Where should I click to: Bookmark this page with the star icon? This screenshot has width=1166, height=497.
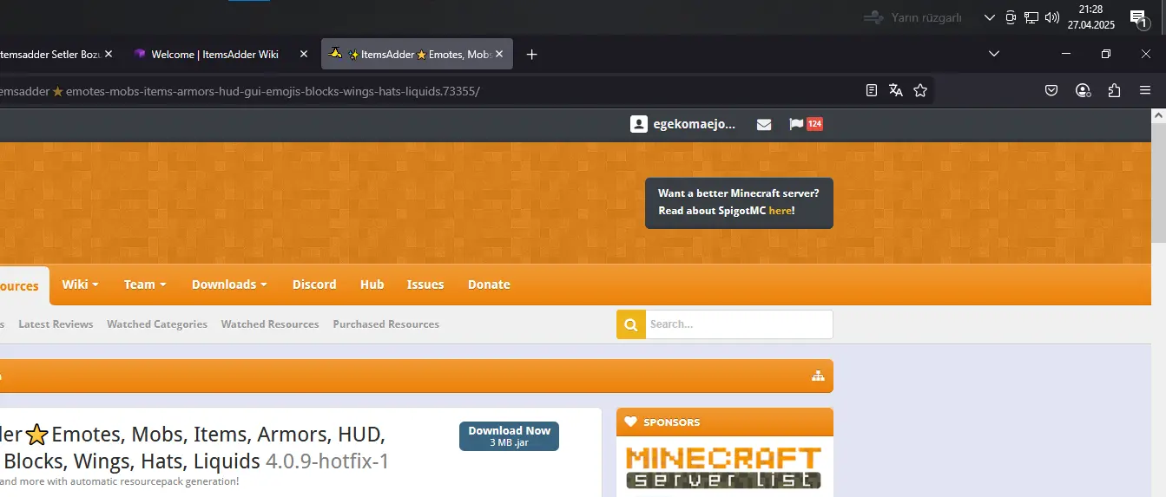click(x=920, y=90)
